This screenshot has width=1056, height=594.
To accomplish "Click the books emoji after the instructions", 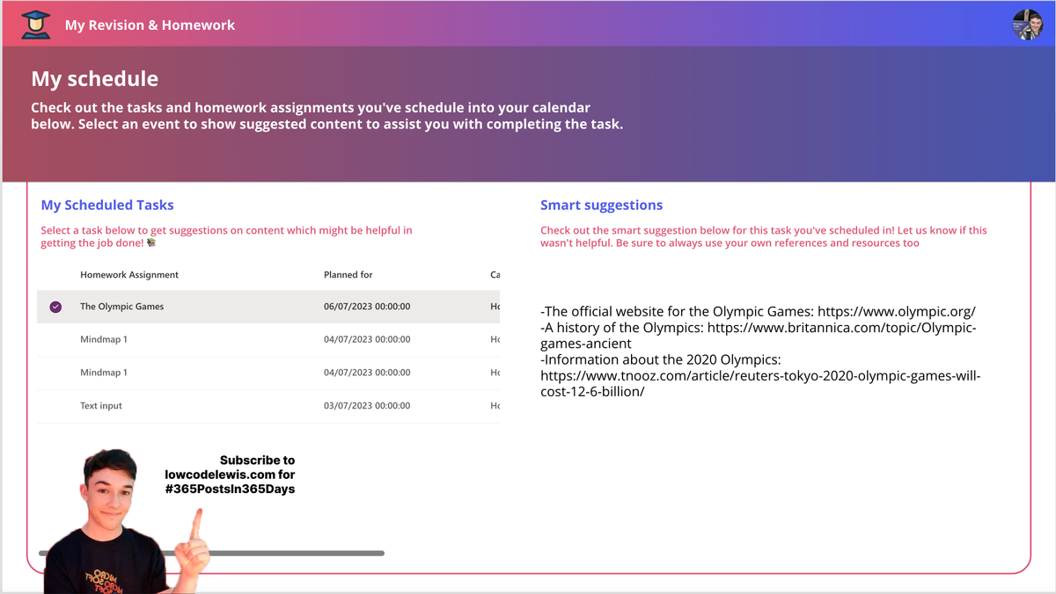I will pos(151,243).
